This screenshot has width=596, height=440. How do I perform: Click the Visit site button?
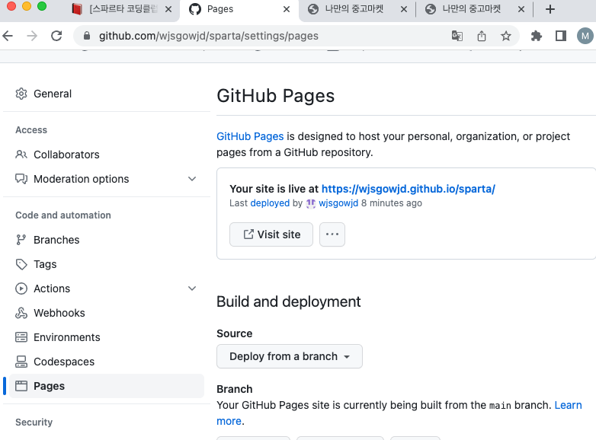271,234
